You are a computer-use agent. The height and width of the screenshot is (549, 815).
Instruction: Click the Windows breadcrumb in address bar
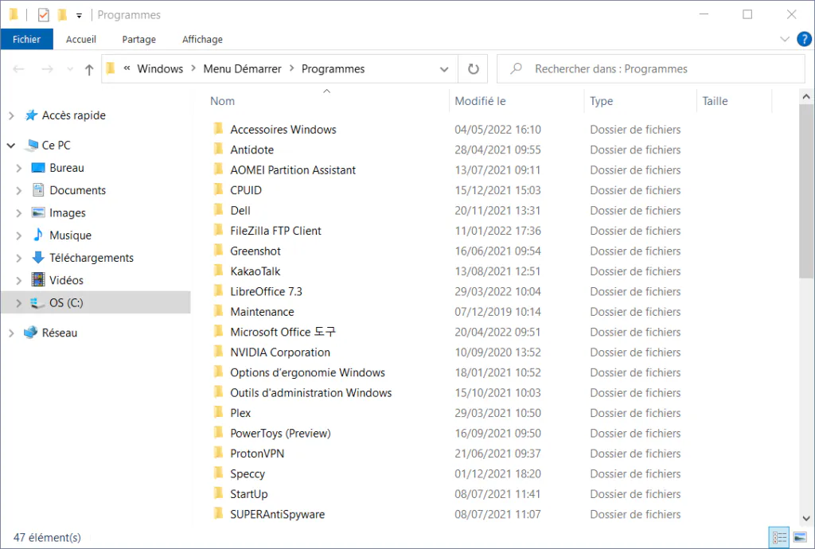click(160, 69)
